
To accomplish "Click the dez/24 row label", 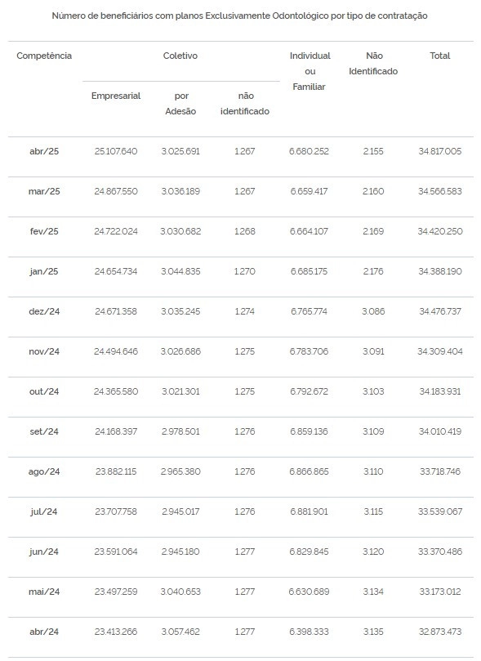I will pos(44,311).
